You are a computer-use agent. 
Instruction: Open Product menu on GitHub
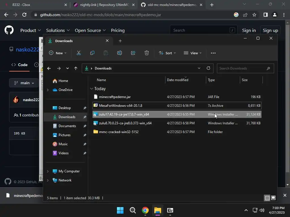click(30, 30)
